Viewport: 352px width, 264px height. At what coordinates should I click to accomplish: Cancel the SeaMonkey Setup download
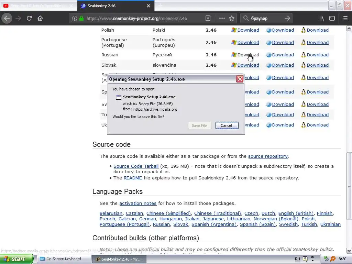(227, 125)
